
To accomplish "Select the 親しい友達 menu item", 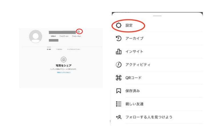I will tap(134, 104).
